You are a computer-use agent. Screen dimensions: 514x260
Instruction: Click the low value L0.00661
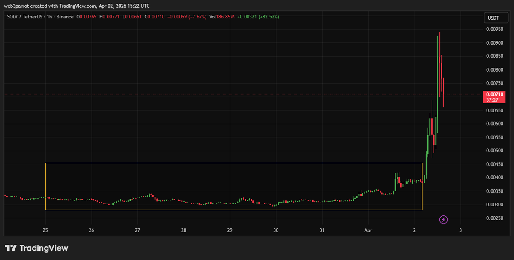132,17
